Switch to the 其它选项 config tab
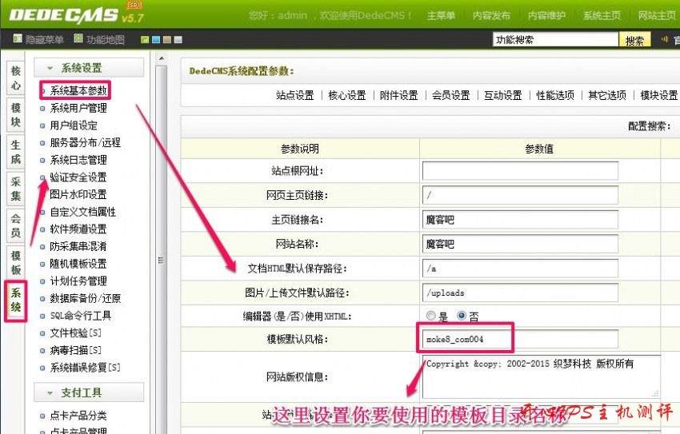Image resolution: width=680 pixels, height=434 pixels. point(607,95)
